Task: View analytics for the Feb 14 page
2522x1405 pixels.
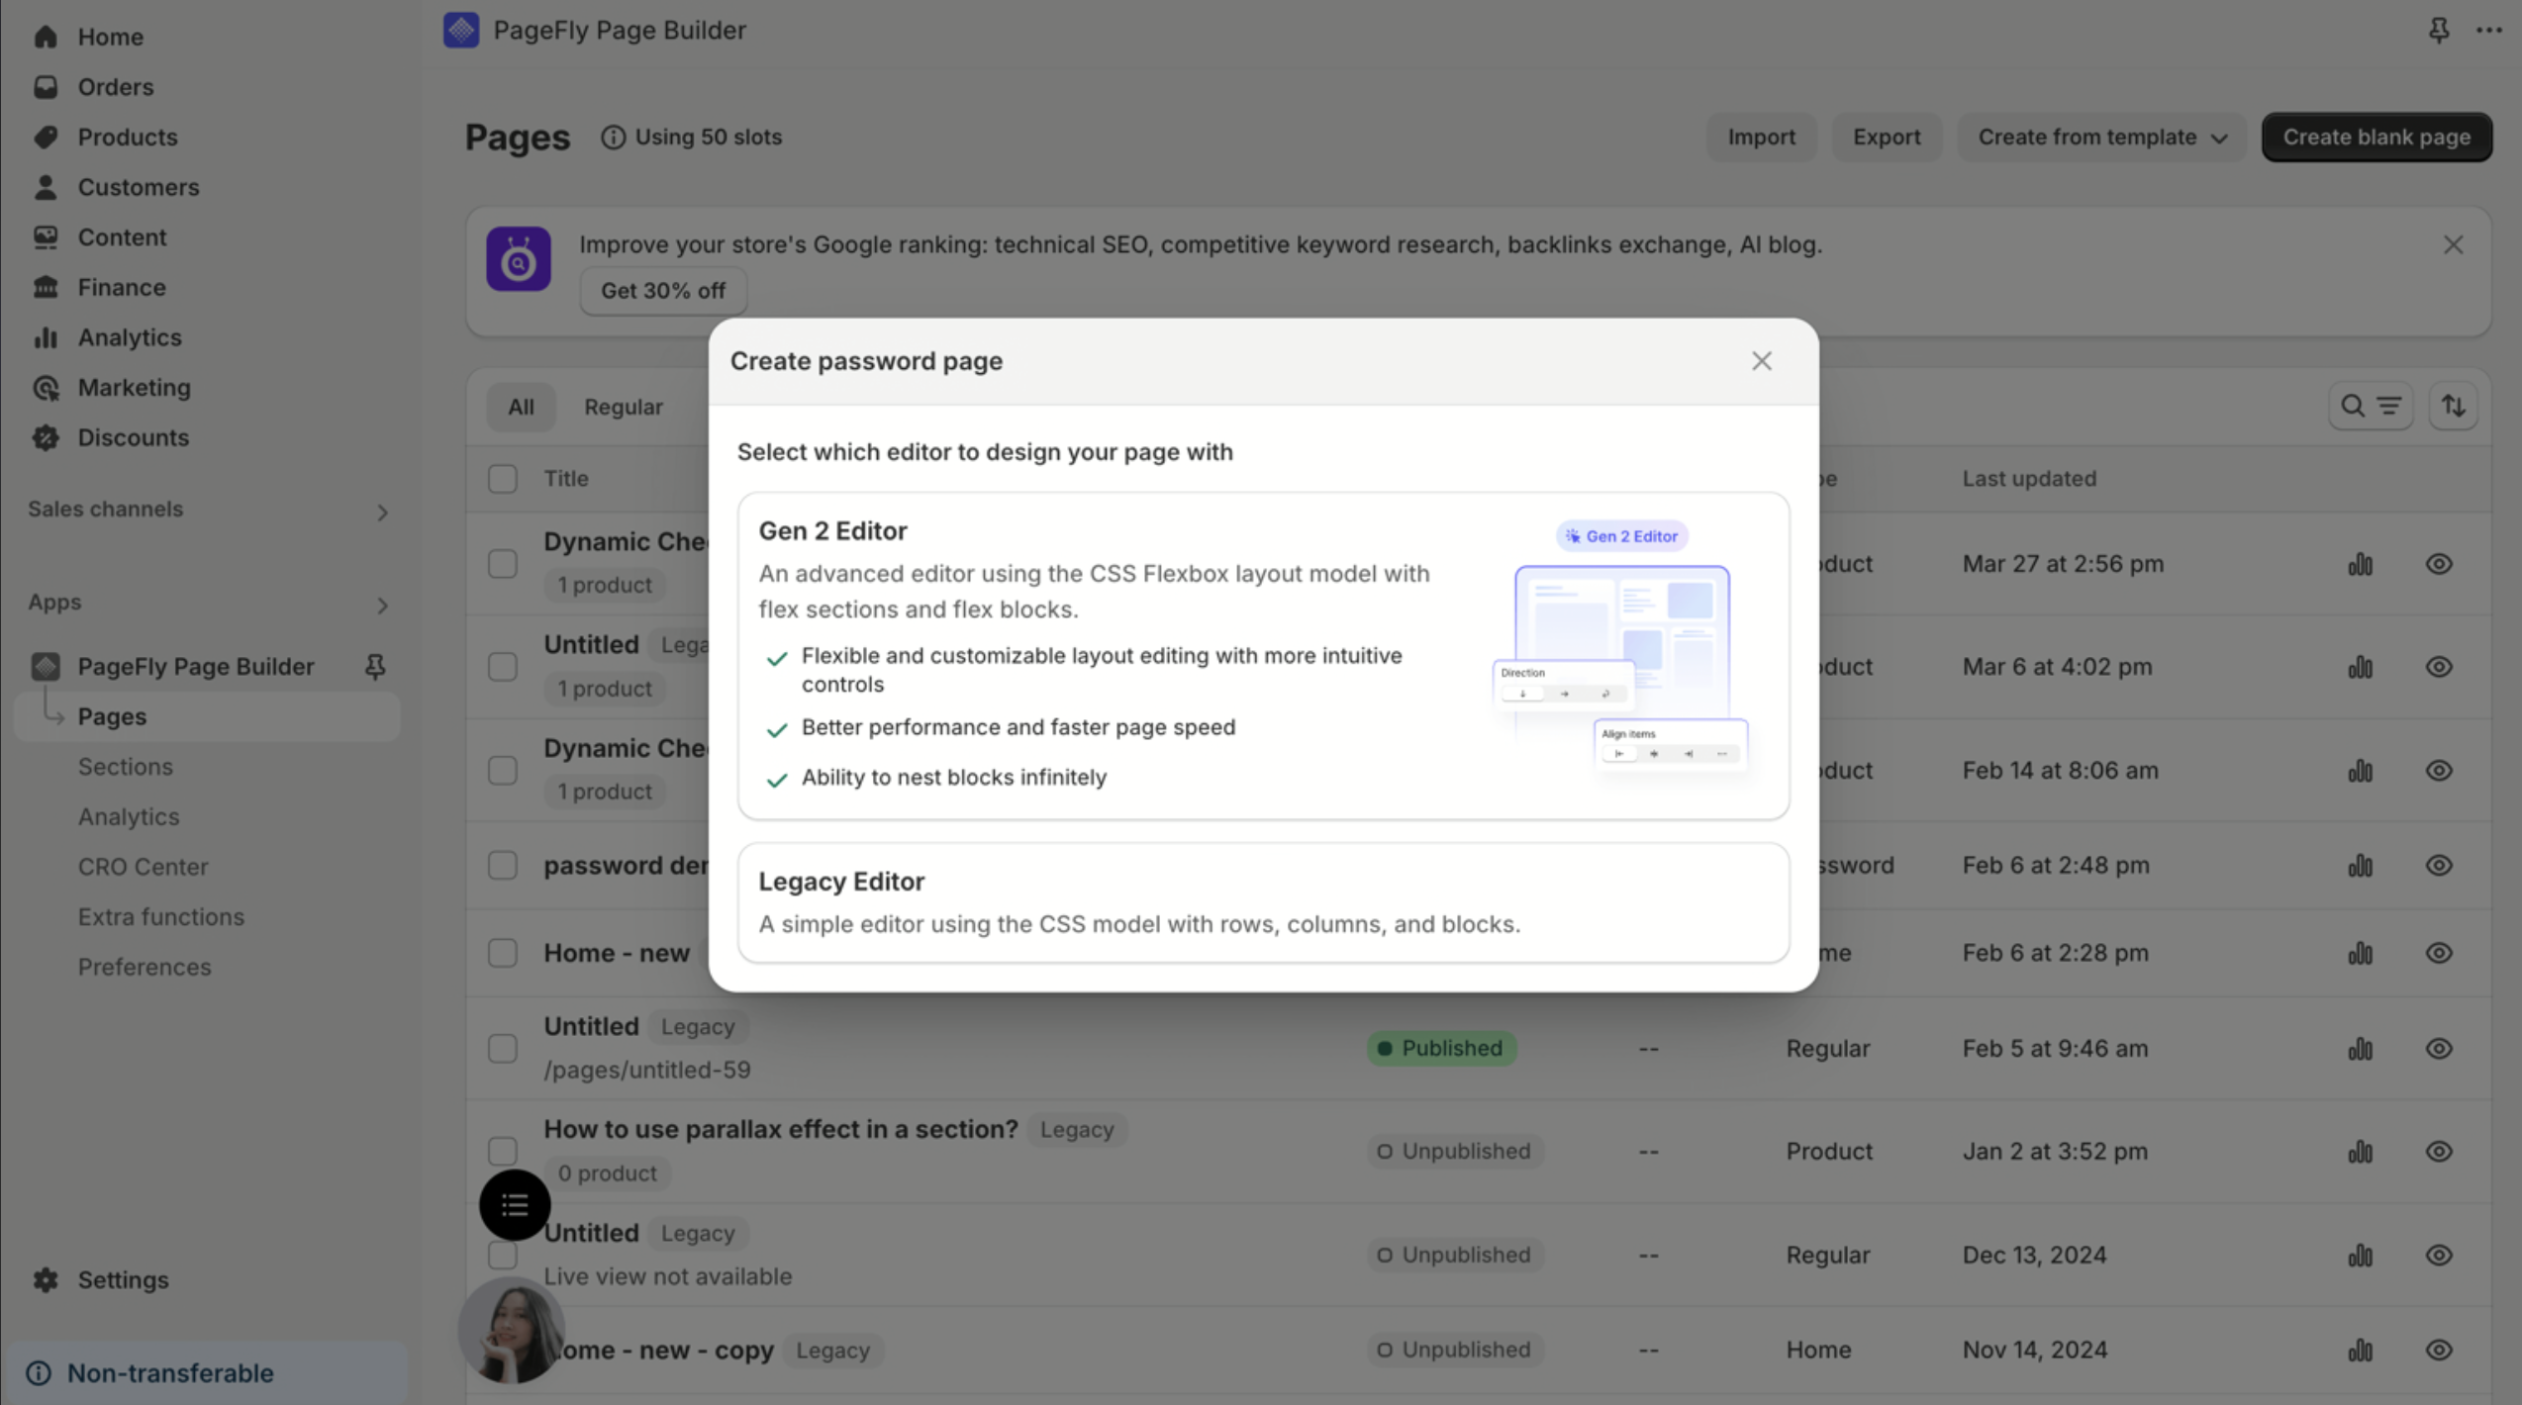Action: pyautogui.click(x=2360, y=771)
